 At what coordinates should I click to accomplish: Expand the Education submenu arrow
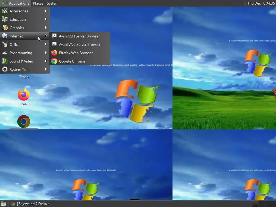tap(46, 19)
